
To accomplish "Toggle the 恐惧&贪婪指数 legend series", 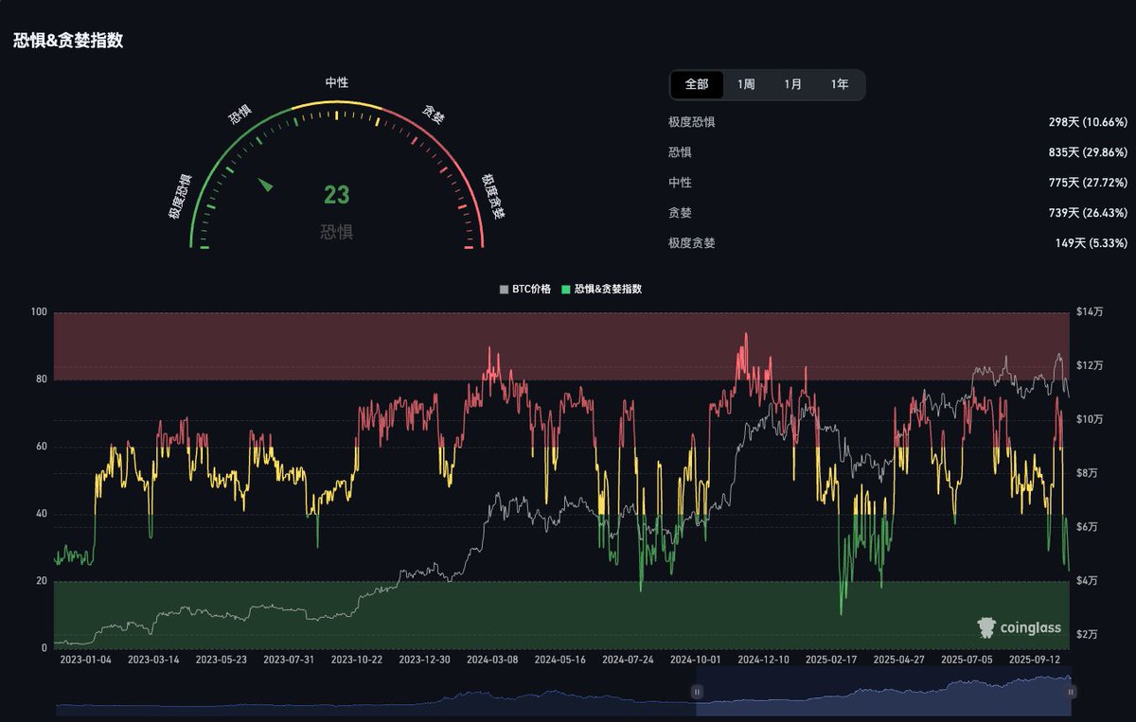I will pos(608,289).
